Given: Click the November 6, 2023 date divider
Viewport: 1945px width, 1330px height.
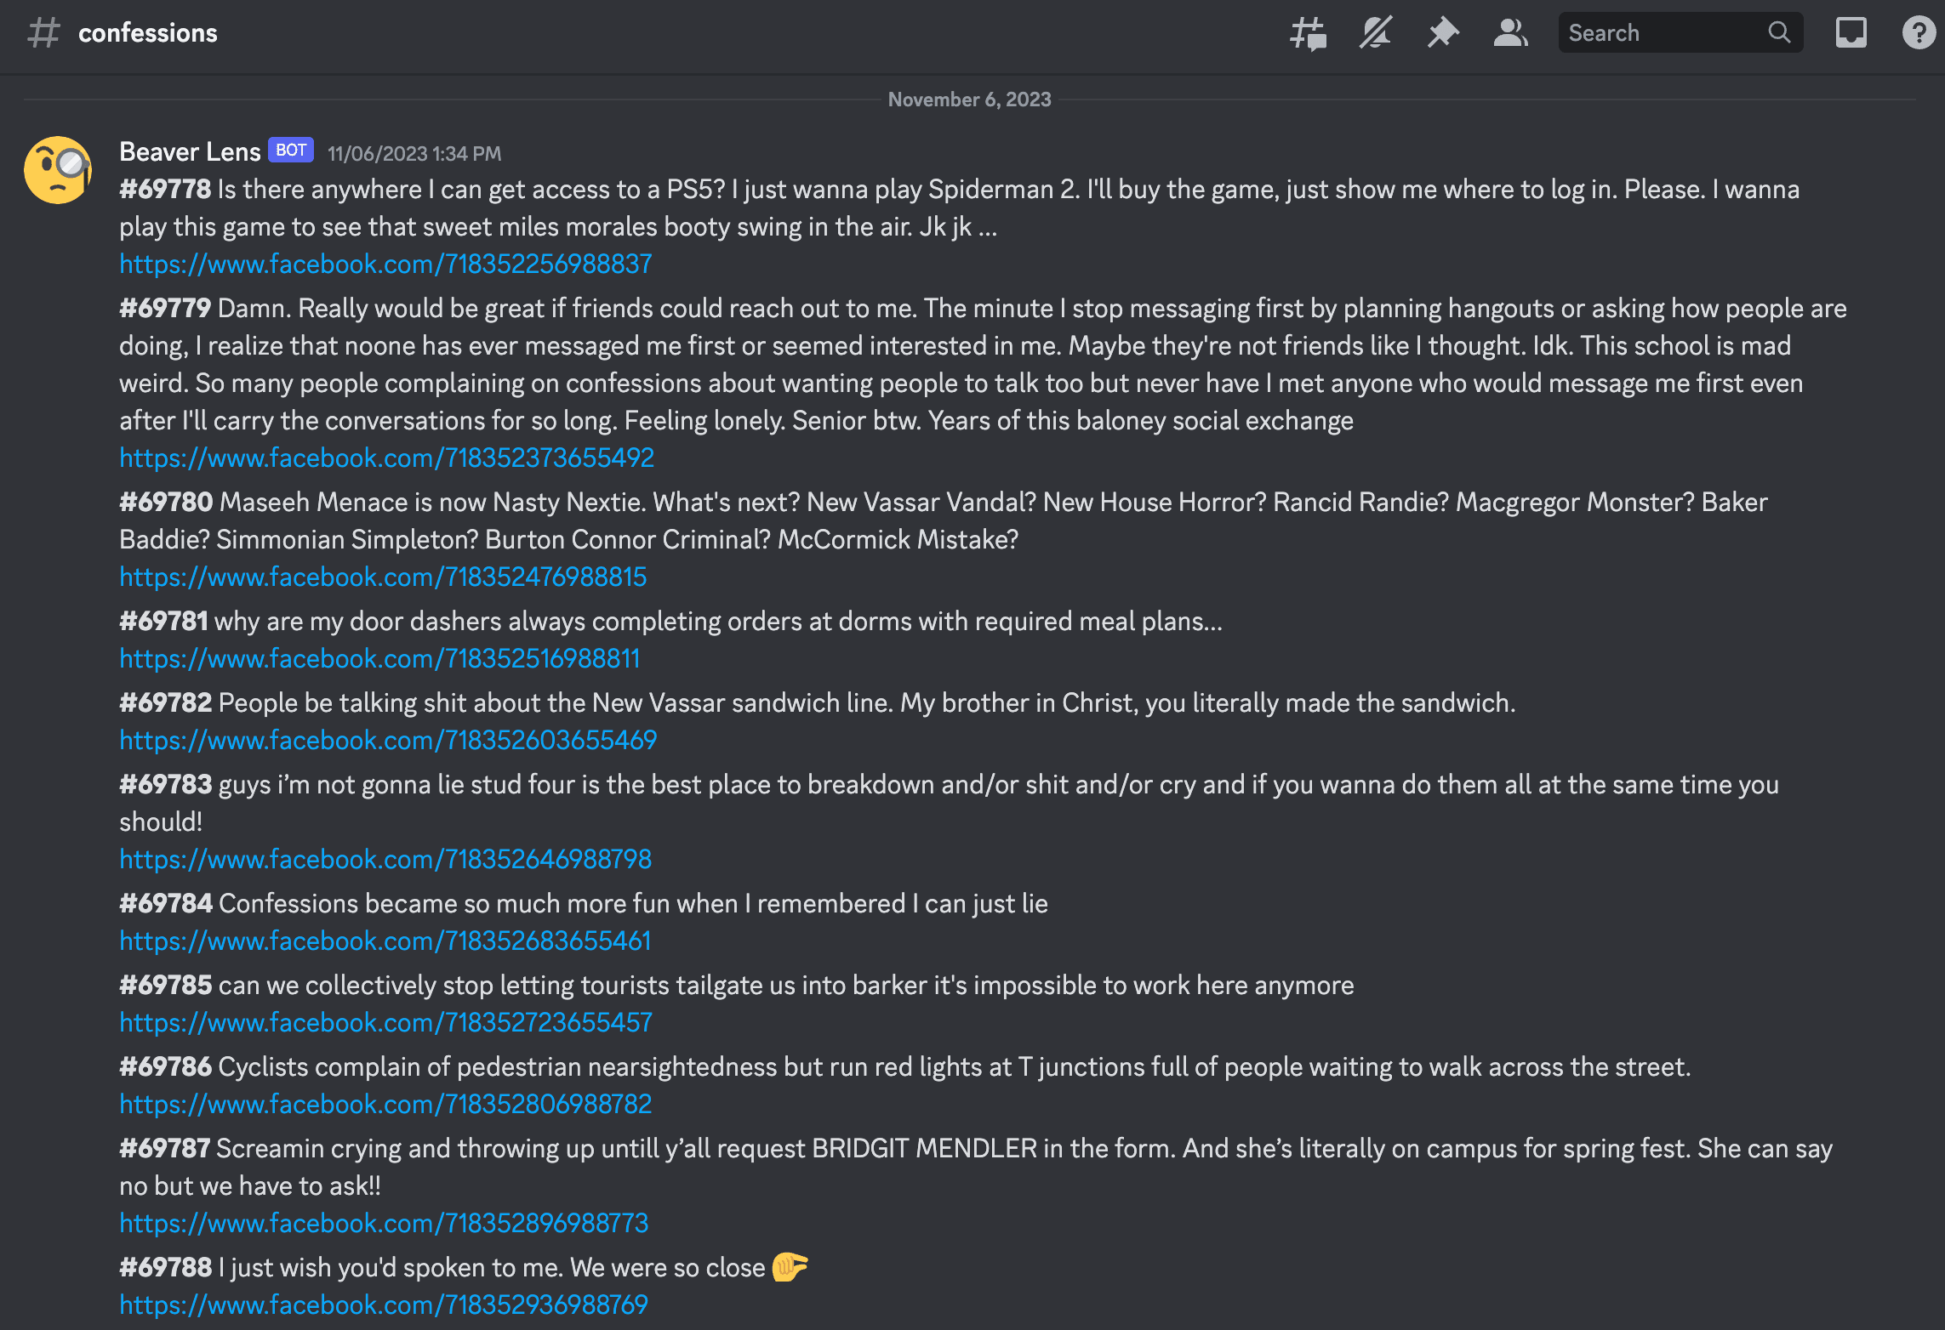Looking at the screenshot, I should (971, 99).
